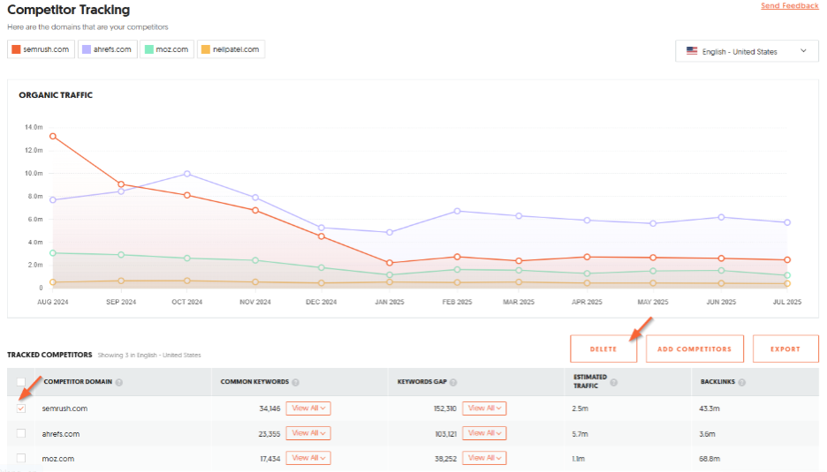Toggle moz.com legend chip

[167, 49]
